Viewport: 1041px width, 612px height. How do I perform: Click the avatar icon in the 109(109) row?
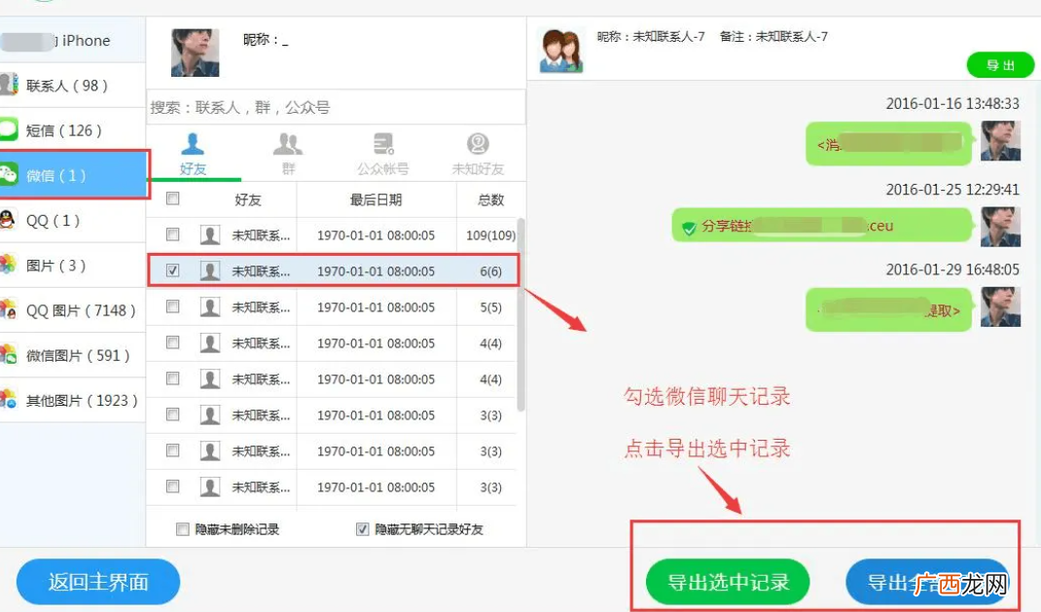click(x=210, y=235)
